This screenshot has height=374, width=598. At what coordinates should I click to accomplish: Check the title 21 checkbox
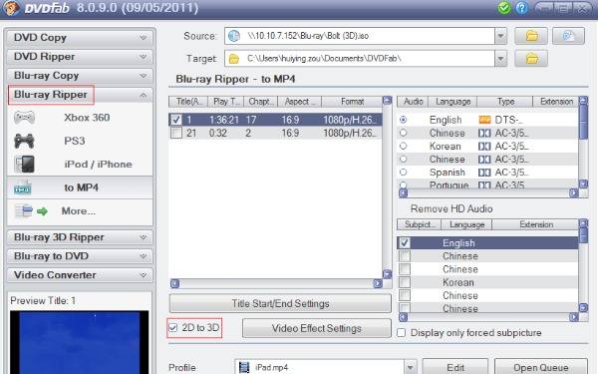[x=176, y=133]
